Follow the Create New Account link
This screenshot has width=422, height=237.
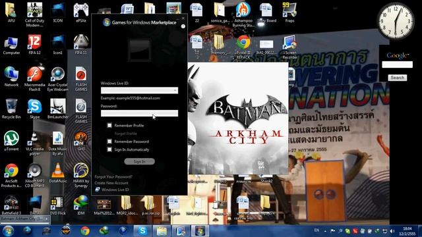[111, 183]
